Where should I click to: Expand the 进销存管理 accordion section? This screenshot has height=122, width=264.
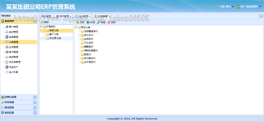[35, 97]
